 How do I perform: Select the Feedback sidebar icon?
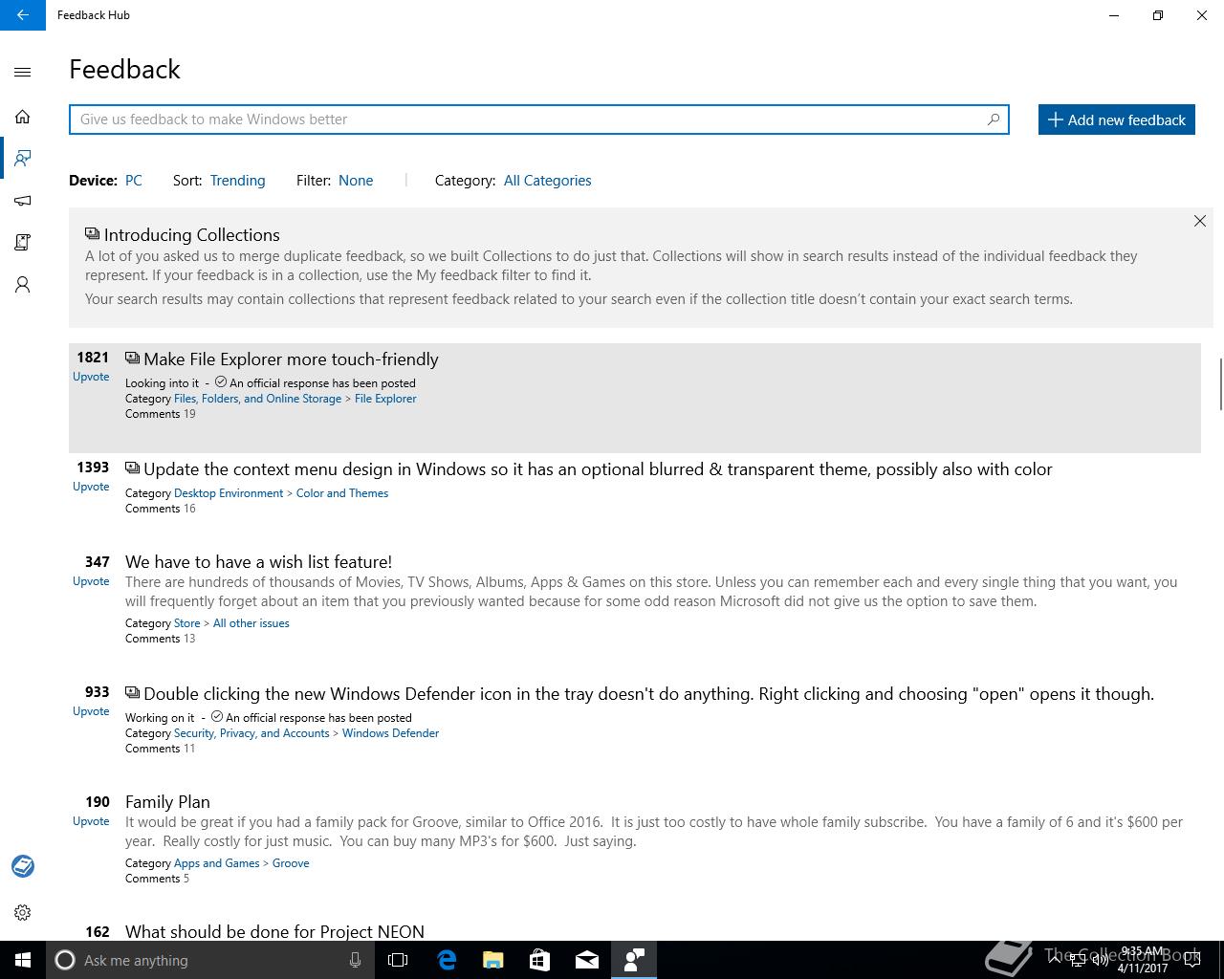tap(23, 158)
